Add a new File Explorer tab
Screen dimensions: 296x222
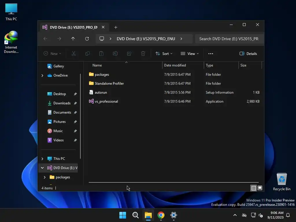click(116, 27)
